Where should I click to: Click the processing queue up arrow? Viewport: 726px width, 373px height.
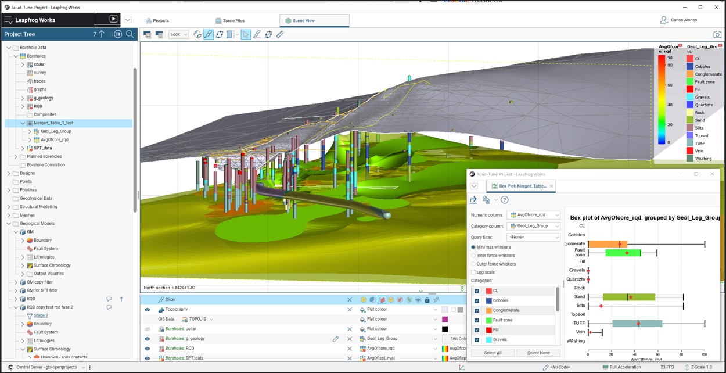point(102,34)
